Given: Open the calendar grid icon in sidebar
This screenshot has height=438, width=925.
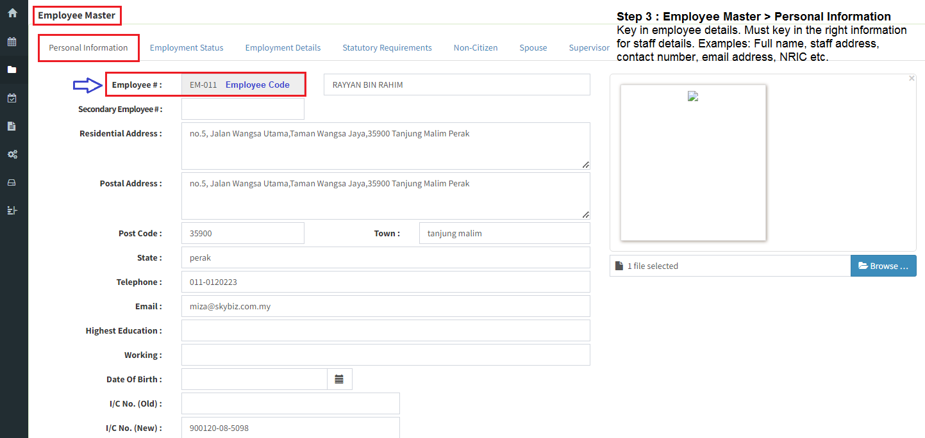Looking at the screenshot, I should pos(12,42).
